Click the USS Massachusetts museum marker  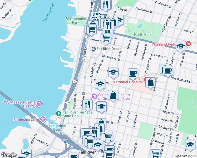tap(39, 104)
